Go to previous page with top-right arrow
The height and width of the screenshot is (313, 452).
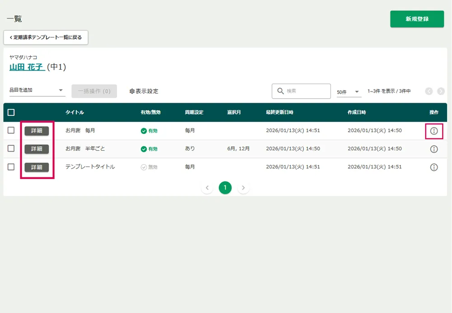point(429,91)
